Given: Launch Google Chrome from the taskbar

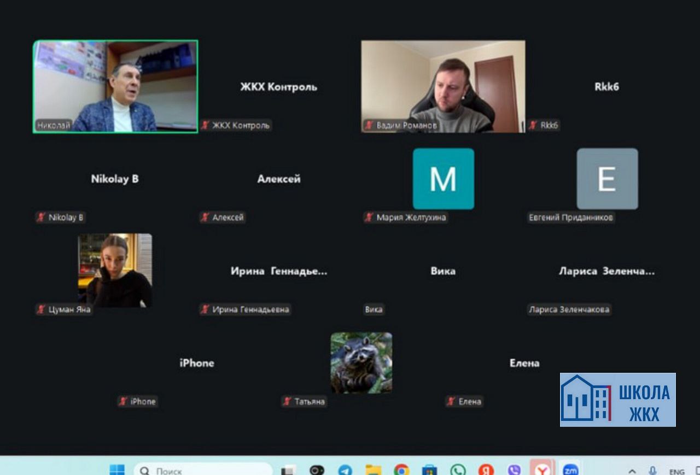Looking at the screenshot, I should [x=401, y=470].
